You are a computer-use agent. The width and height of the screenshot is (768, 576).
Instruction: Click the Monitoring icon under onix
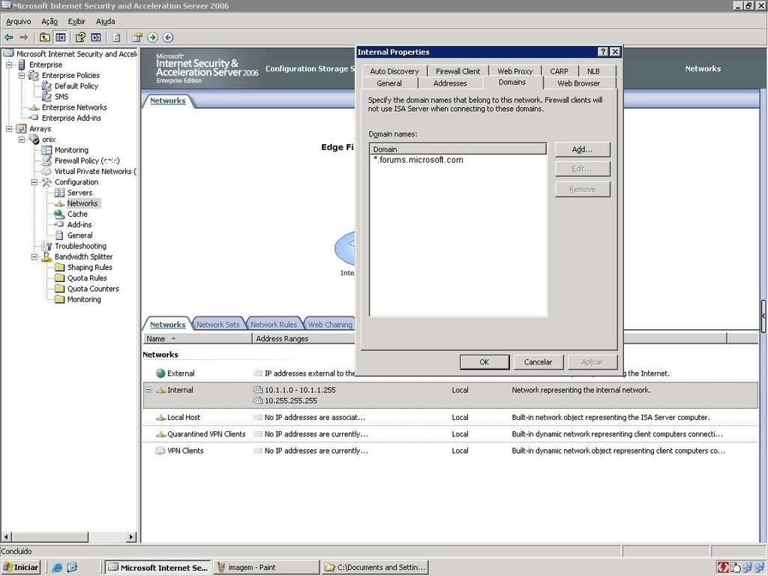point(46,150)
